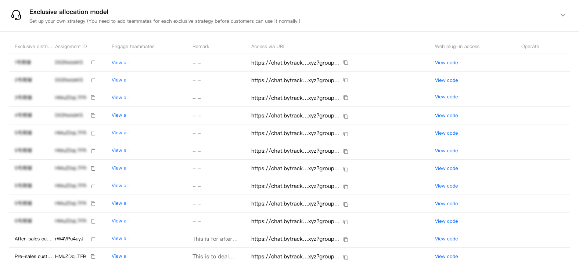Copy the assignment ID rW4VPu4uyJ
579x265 pixels.
pyautogui.click(x=93, y=239)
